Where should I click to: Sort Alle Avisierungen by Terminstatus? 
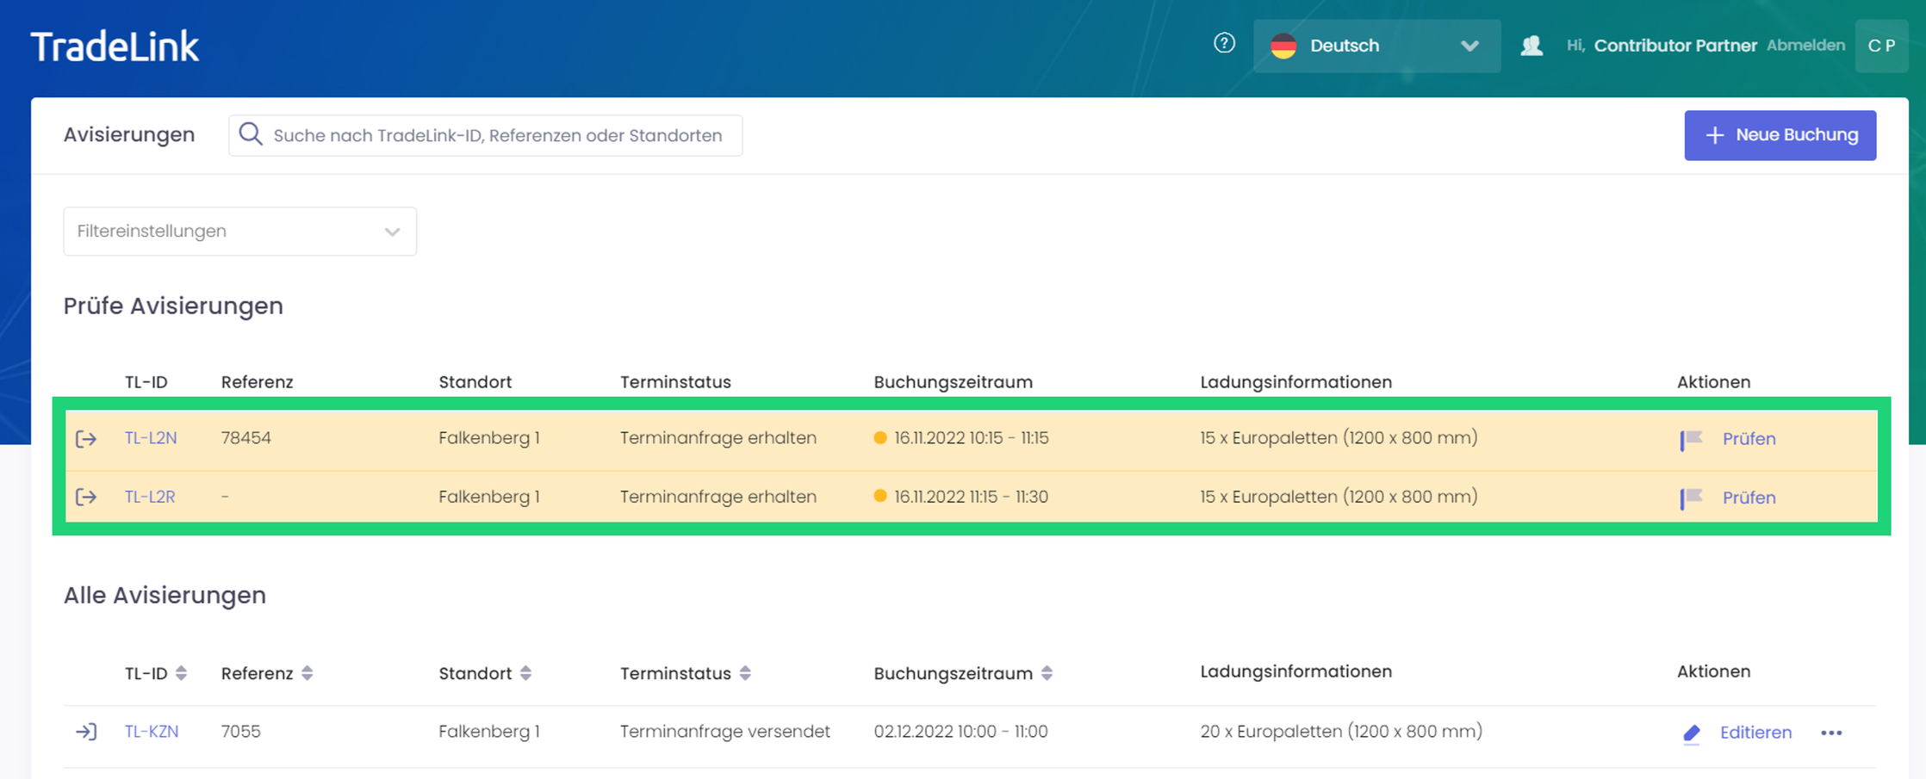point(745,673)
